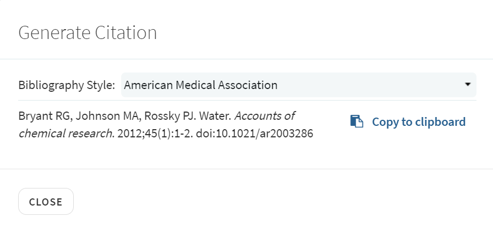Click the italic Accounts of journal text
The image size is (493, 233).
click(265, 116)
